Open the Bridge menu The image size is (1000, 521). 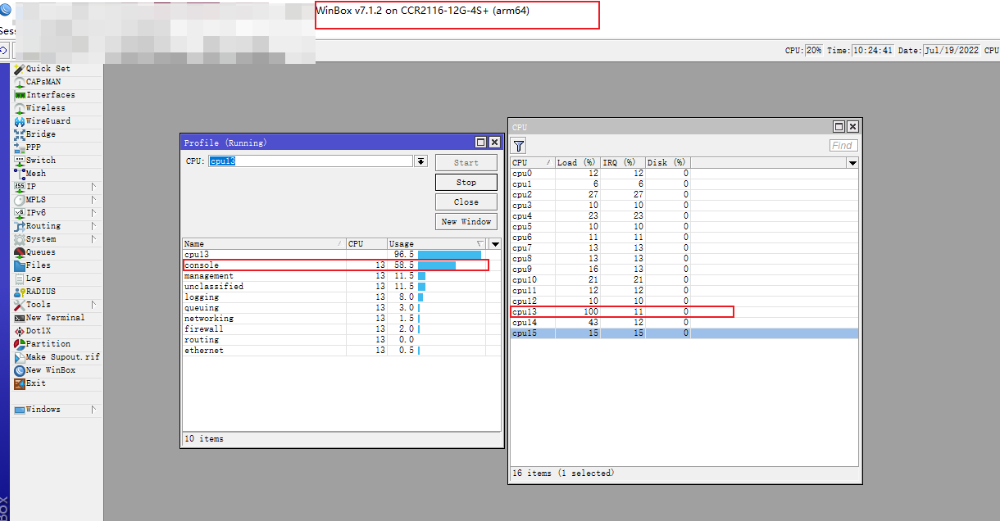[x=40, y=134]
